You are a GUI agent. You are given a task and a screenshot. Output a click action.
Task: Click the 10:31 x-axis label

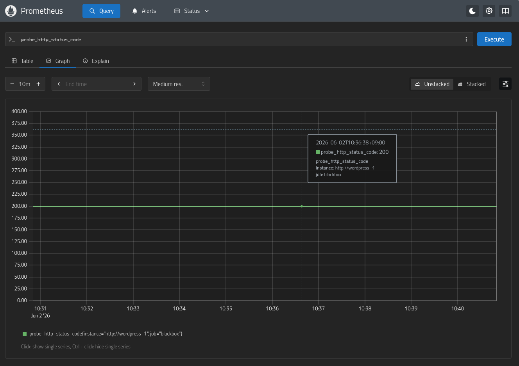(41, 308)
